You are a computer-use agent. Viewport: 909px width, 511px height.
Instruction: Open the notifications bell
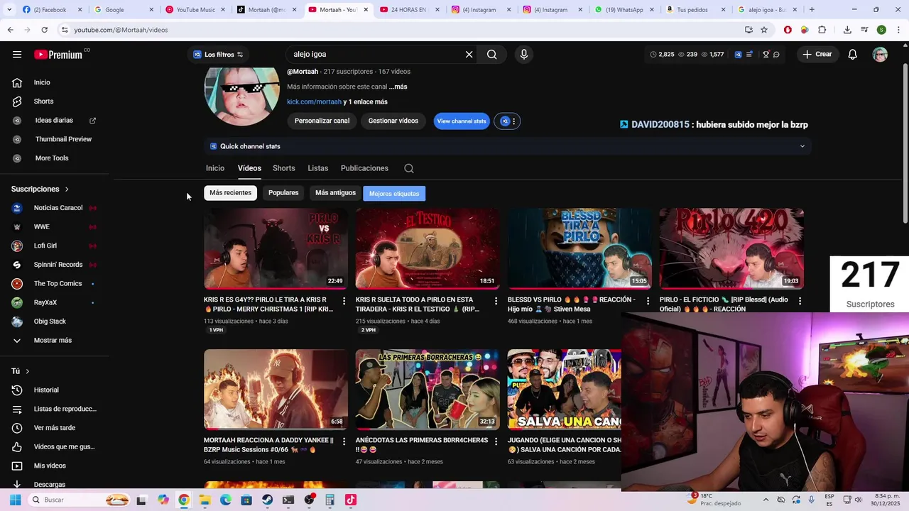[852, 55]
